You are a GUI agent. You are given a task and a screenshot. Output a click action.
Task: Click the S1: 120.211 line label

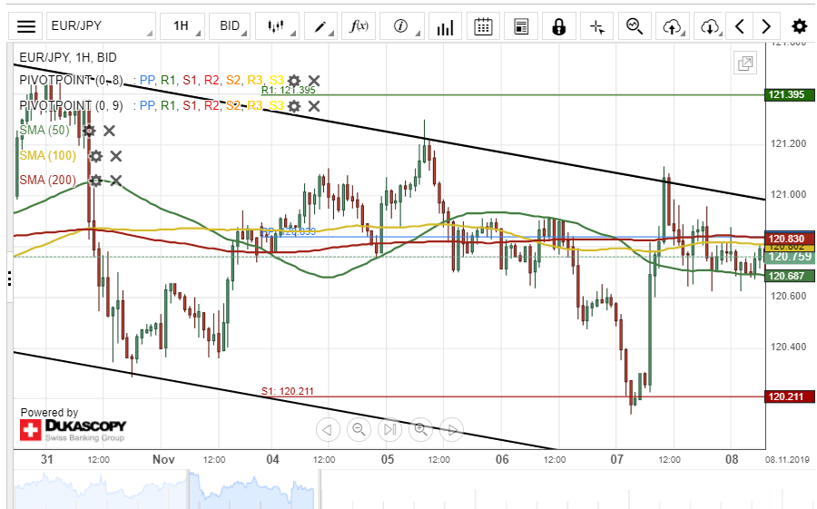[x=288, y=391]
